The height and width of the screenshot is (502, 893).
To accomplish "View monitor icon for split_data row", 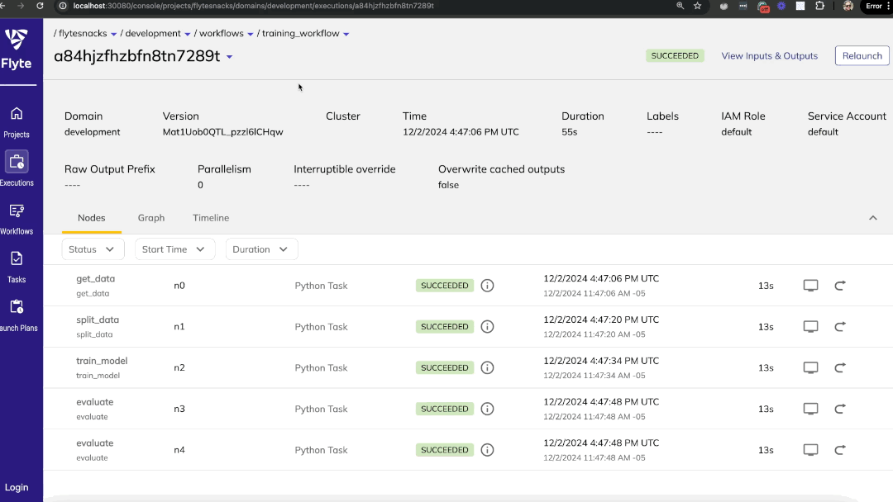I will 810,326.
